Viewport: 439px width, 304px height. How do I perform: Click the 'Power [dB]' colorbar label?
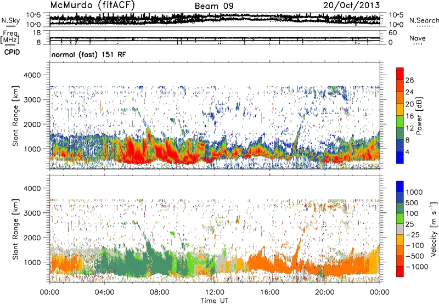click(x=419, y=116)
